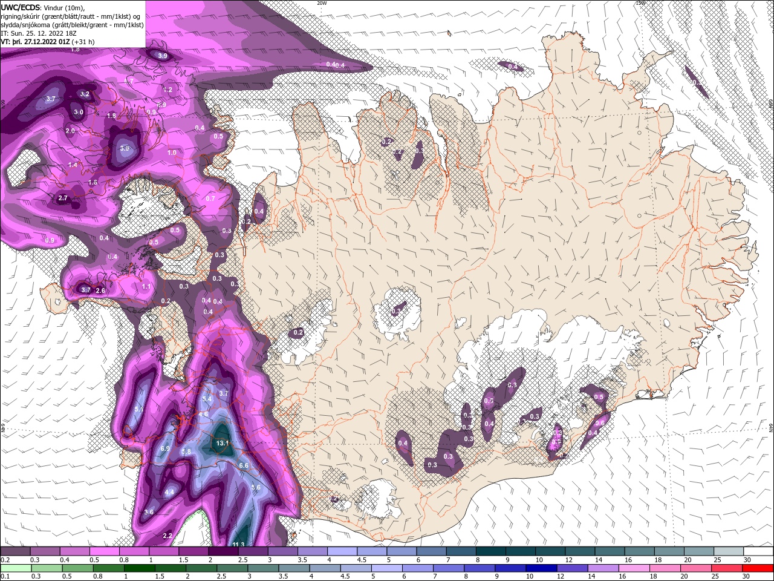
Task: Pick the lower legend swatch between 25 and 30
Action: (727, 568)
